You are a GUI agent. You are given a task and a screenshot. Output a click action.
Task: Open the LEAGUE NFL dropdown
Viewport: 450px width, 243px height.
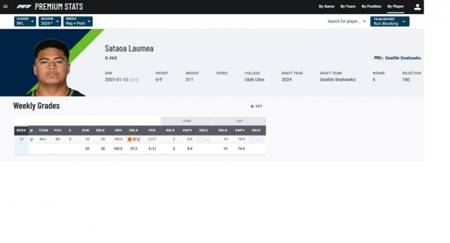25,21
